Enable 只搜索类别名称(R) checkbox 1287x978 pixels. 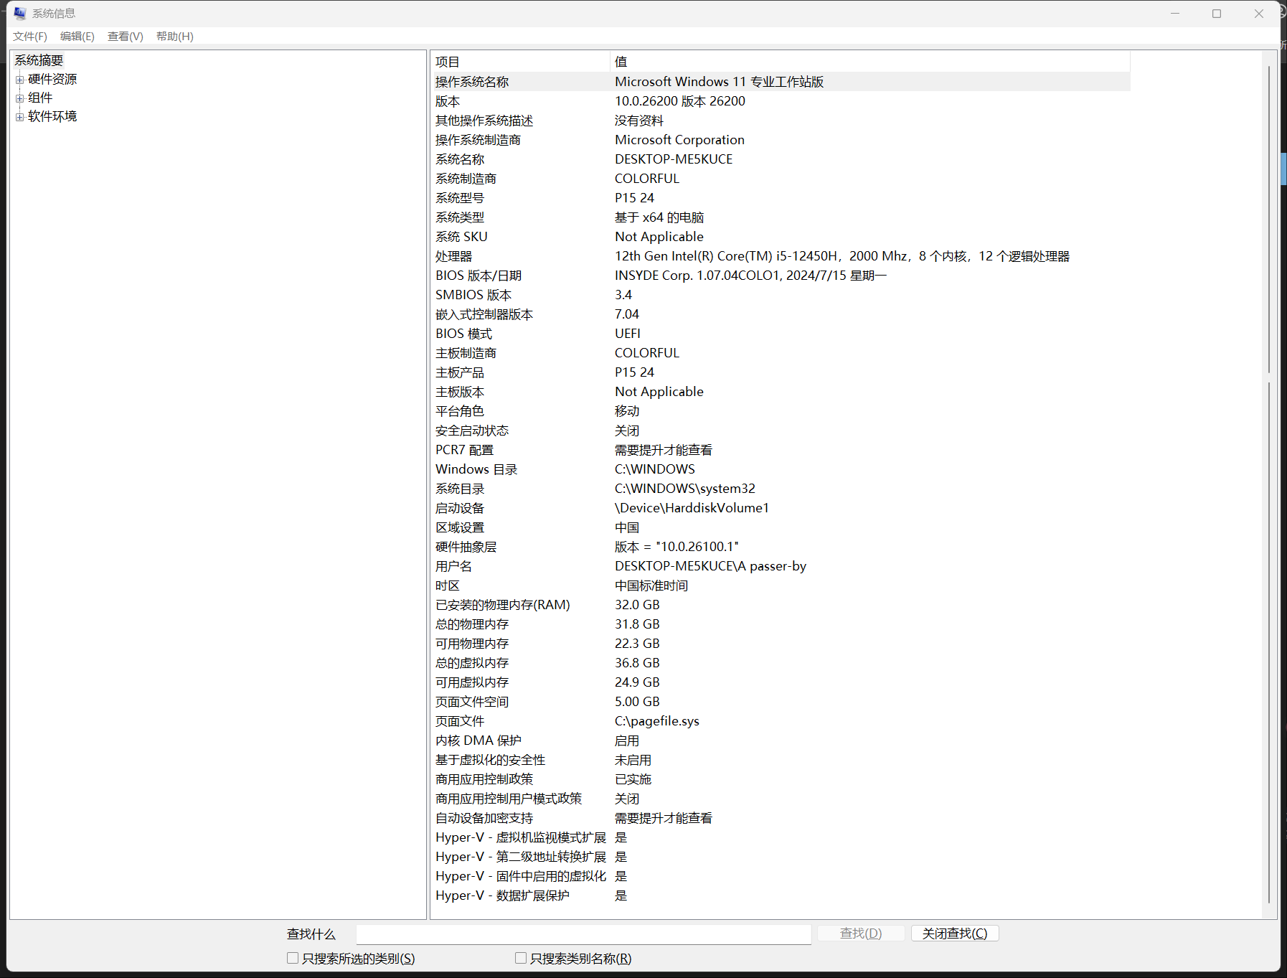[x=521, y=959]
